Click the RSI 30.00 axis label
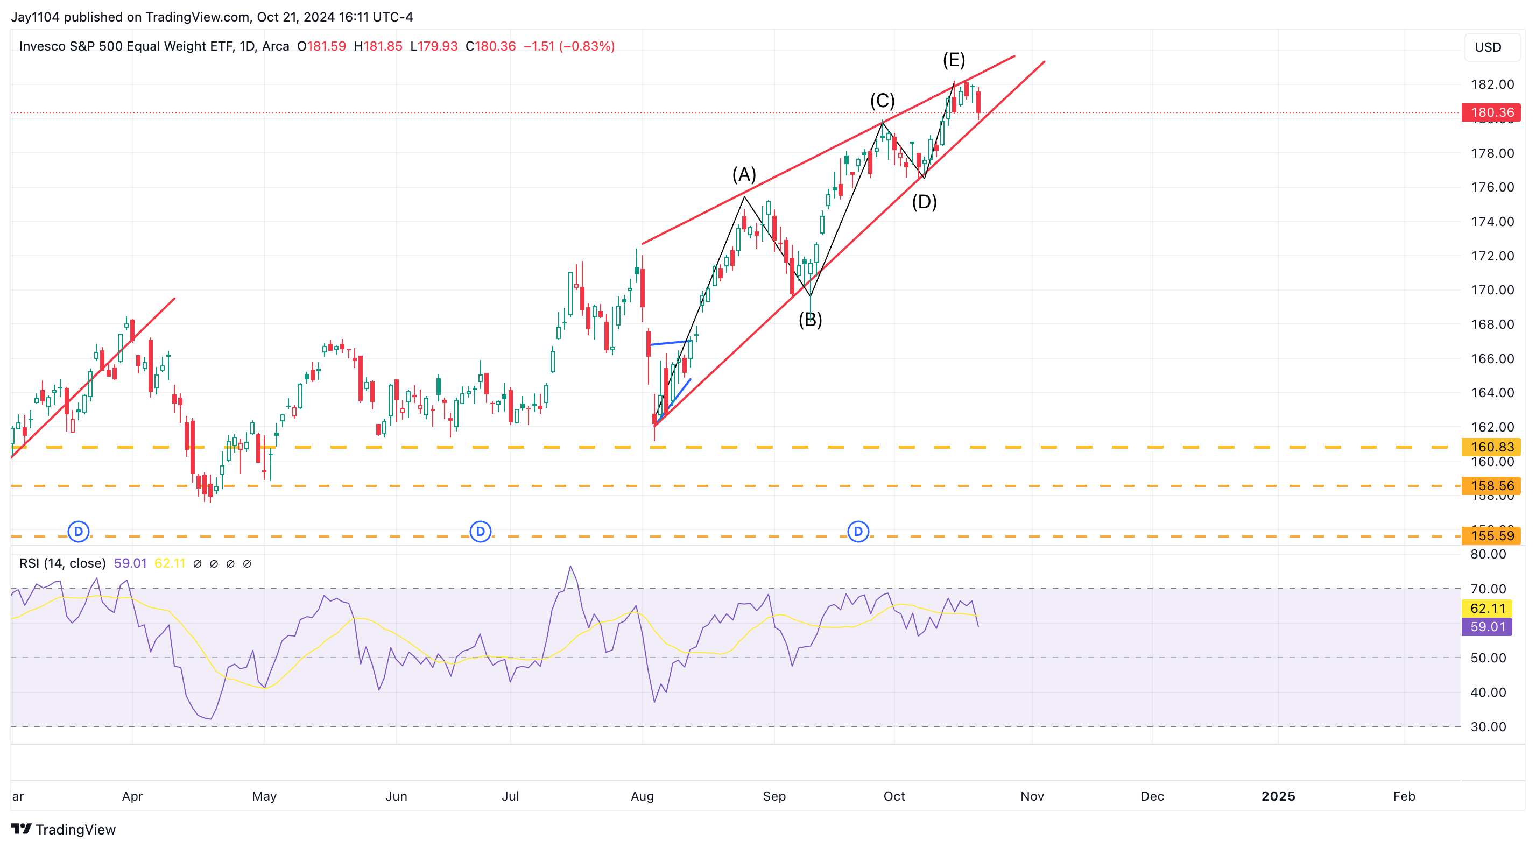Image resolution: width=1536 pixels, height=848 pixels. point(1488,726)
